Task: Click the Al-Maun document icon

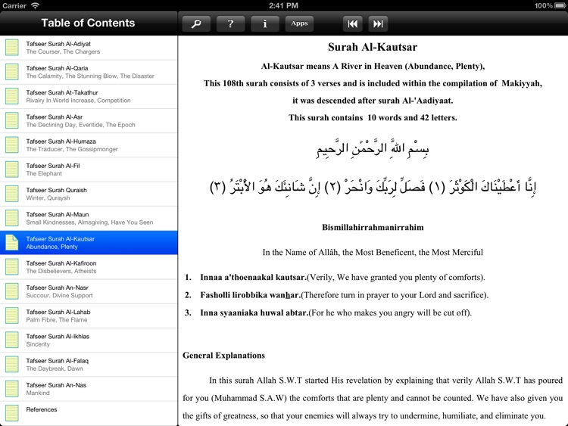Action: point(12,218)
